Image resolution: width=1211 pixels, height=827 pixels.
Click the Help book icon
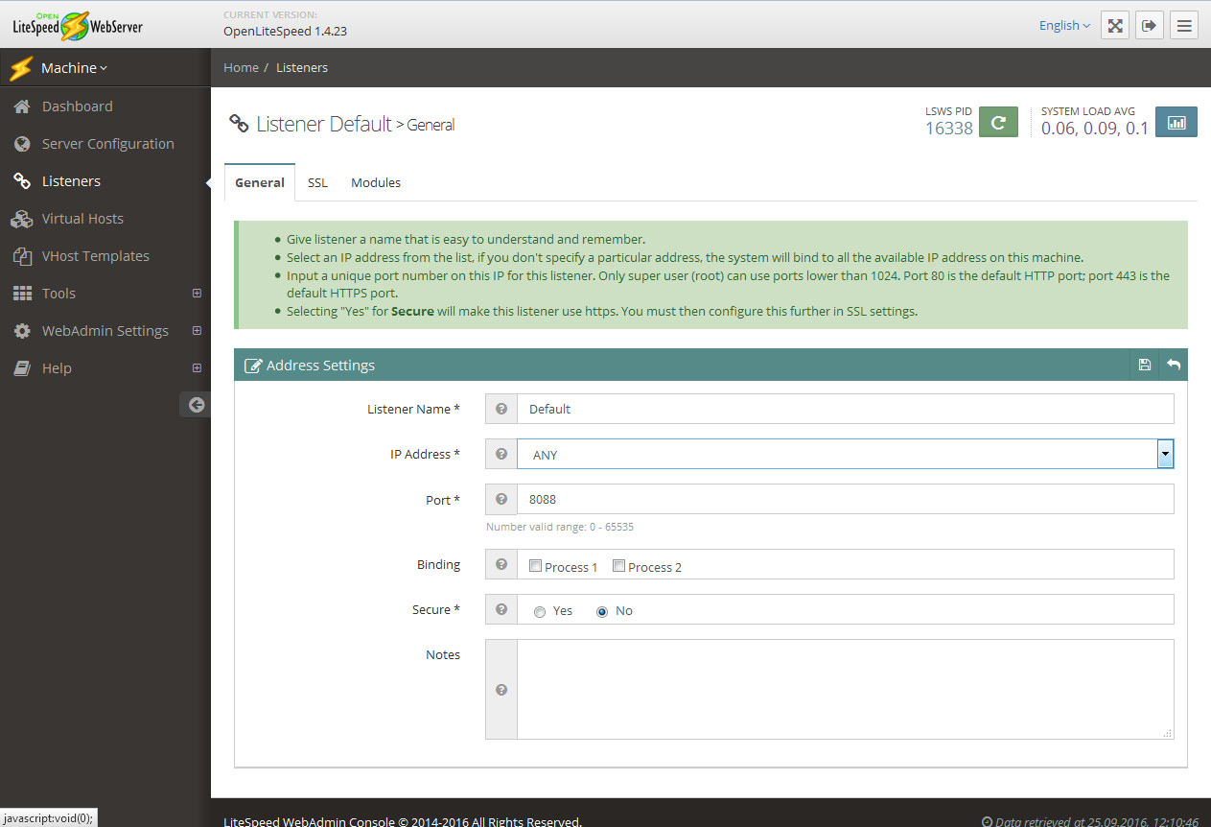tap(22, 368)
